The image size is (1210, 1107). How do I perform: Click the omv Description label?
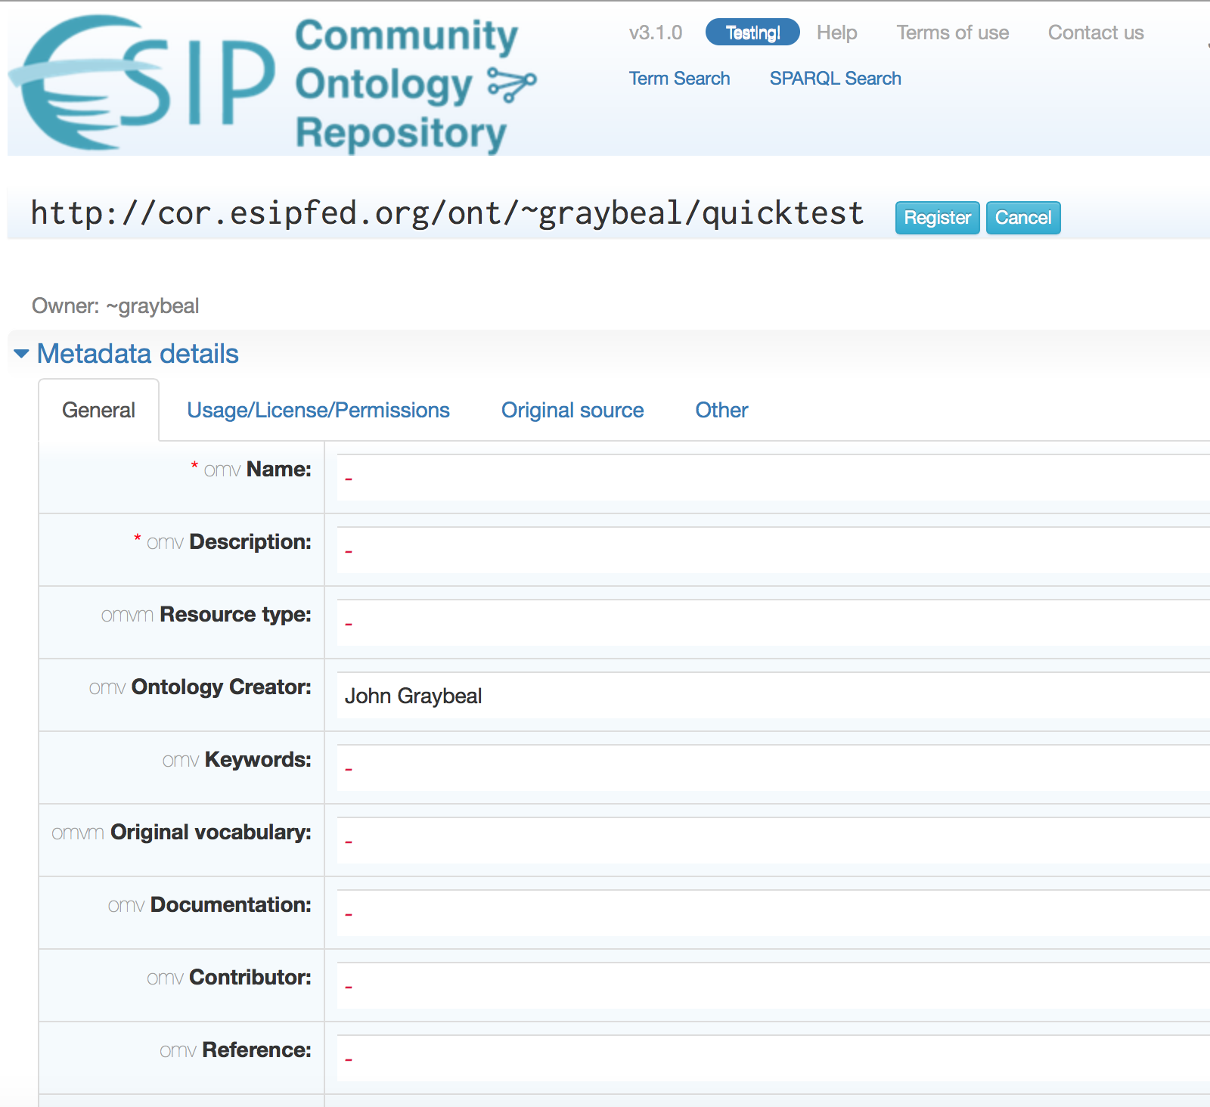222,542
